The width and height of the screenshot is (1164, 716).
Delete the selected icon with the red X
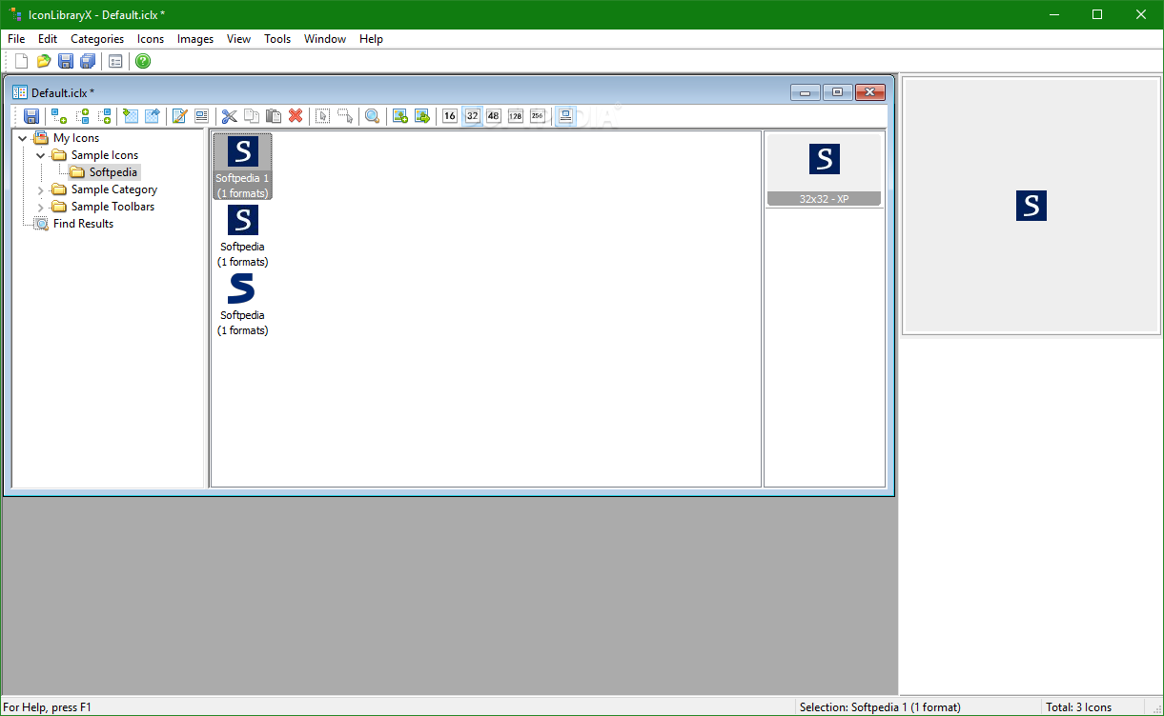coord(296,116)
